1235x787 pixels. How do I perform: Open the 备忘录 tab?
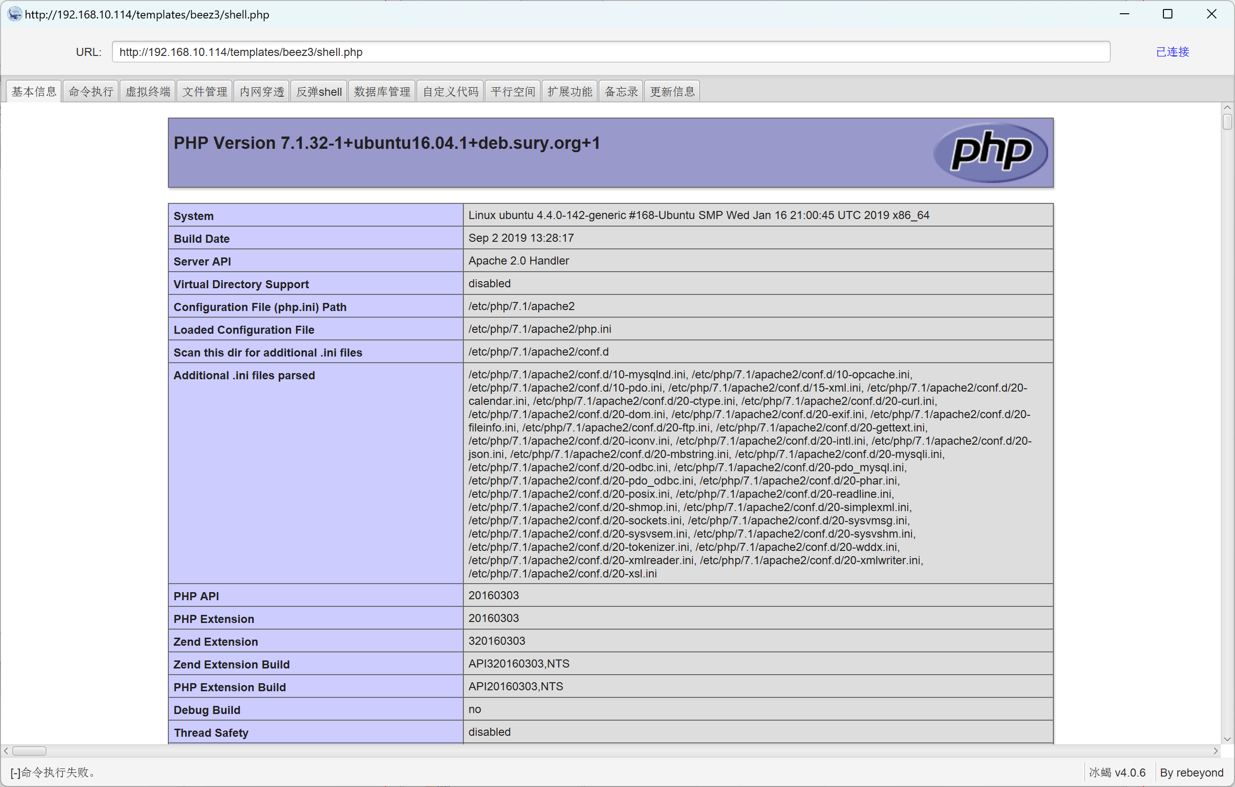point(620,92)
